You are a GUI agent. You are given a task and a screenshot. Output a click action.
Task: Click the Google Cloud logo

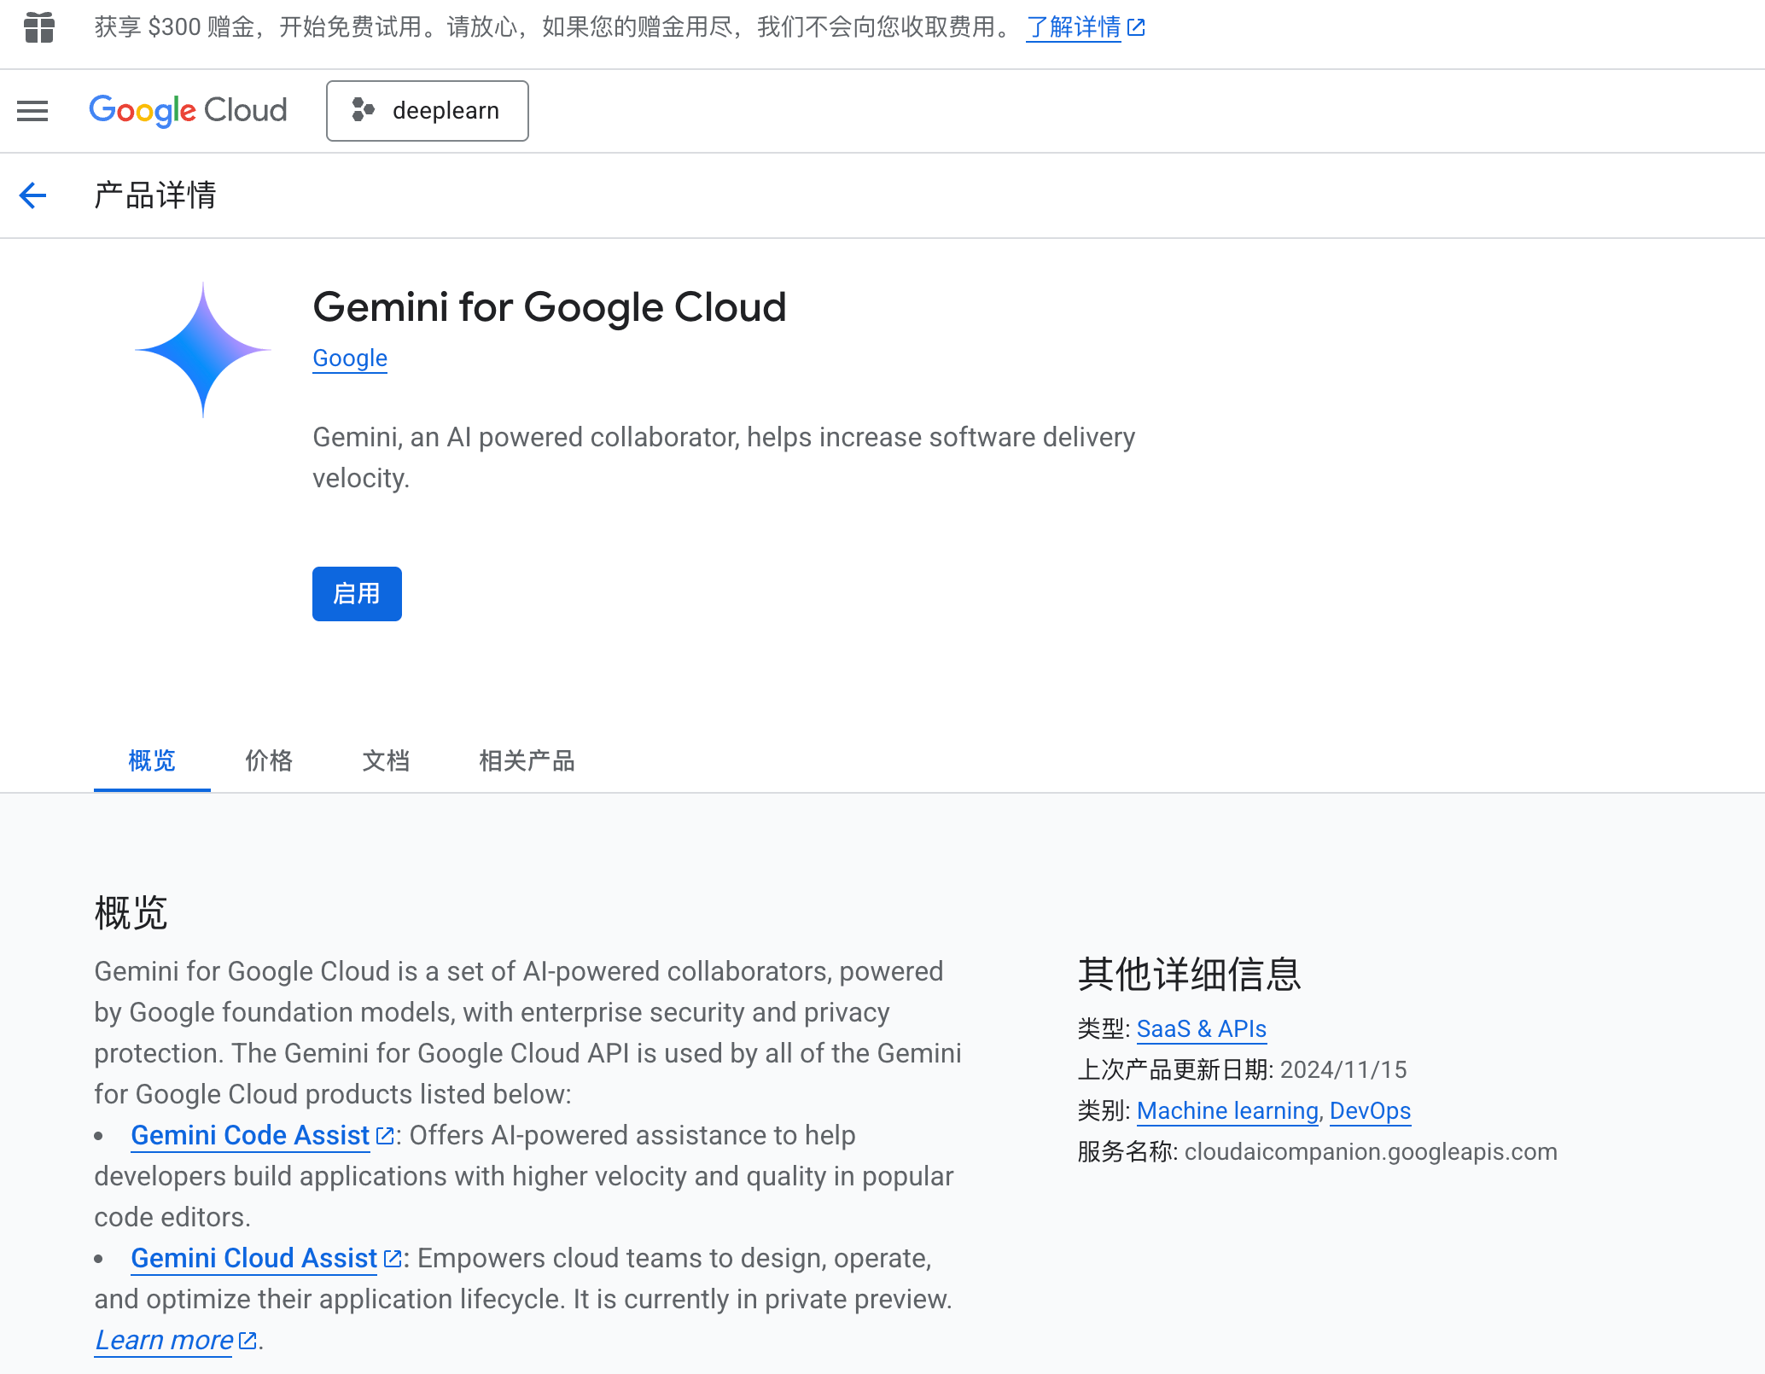click(188, 111)
